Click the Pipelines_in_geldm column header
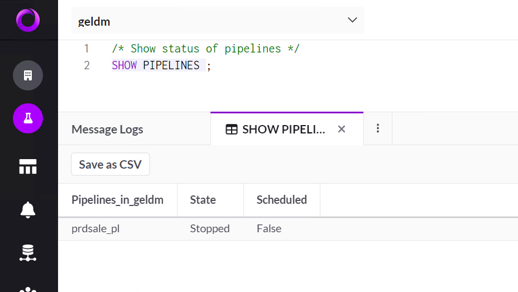The image size is (518, 292). point(117,200)
